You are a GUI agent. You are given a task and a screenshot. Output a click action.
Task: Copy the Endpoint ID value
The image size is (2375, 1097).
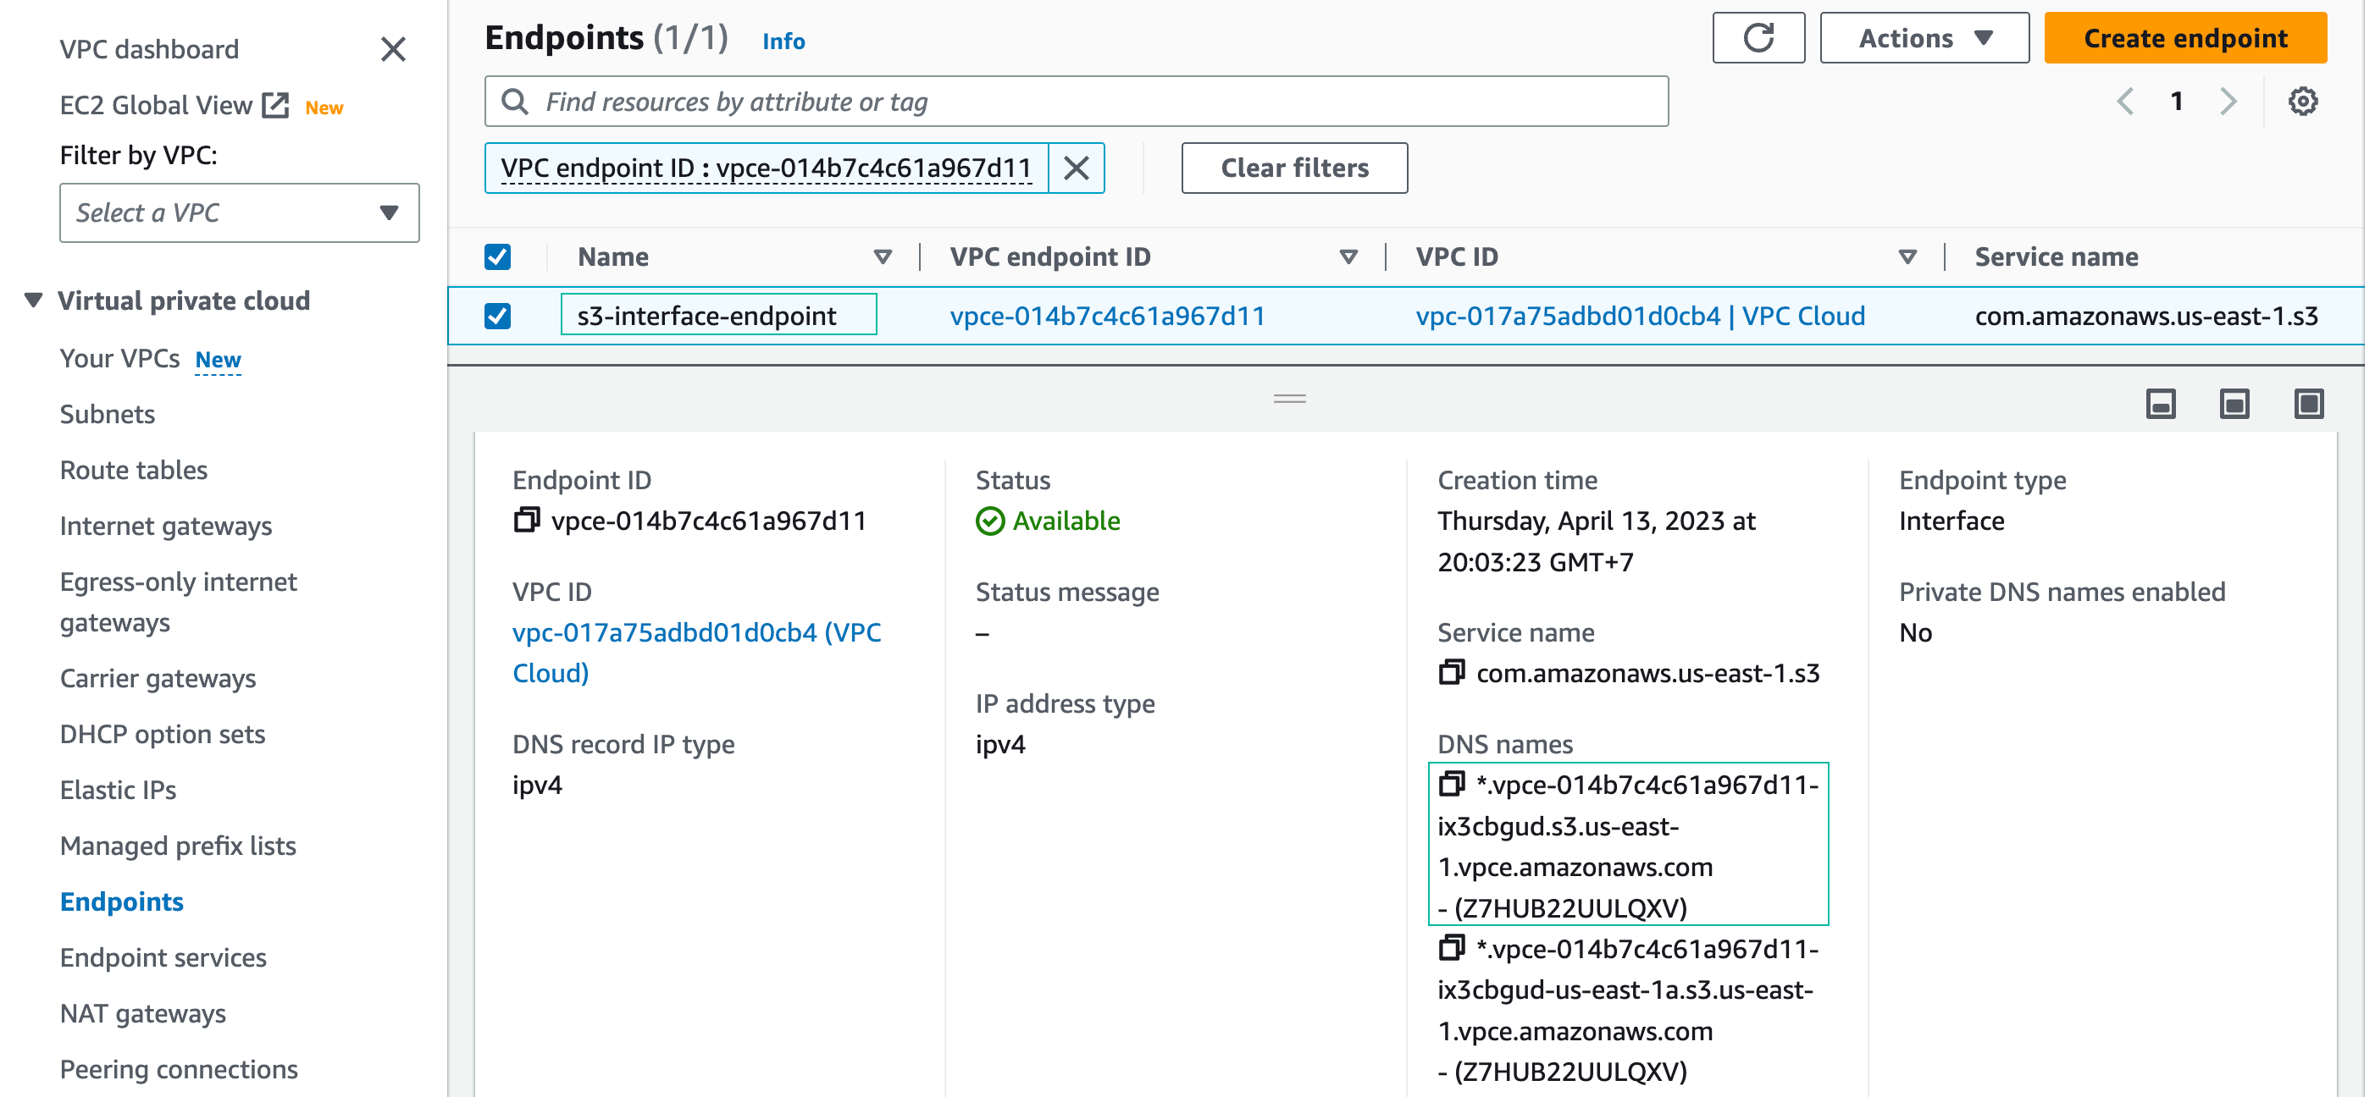(527, 521)
